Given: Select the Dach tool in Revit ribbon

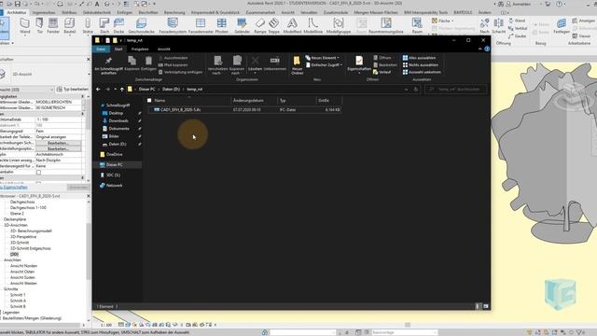Looking at the screenshot, I should tap(104, 26).
